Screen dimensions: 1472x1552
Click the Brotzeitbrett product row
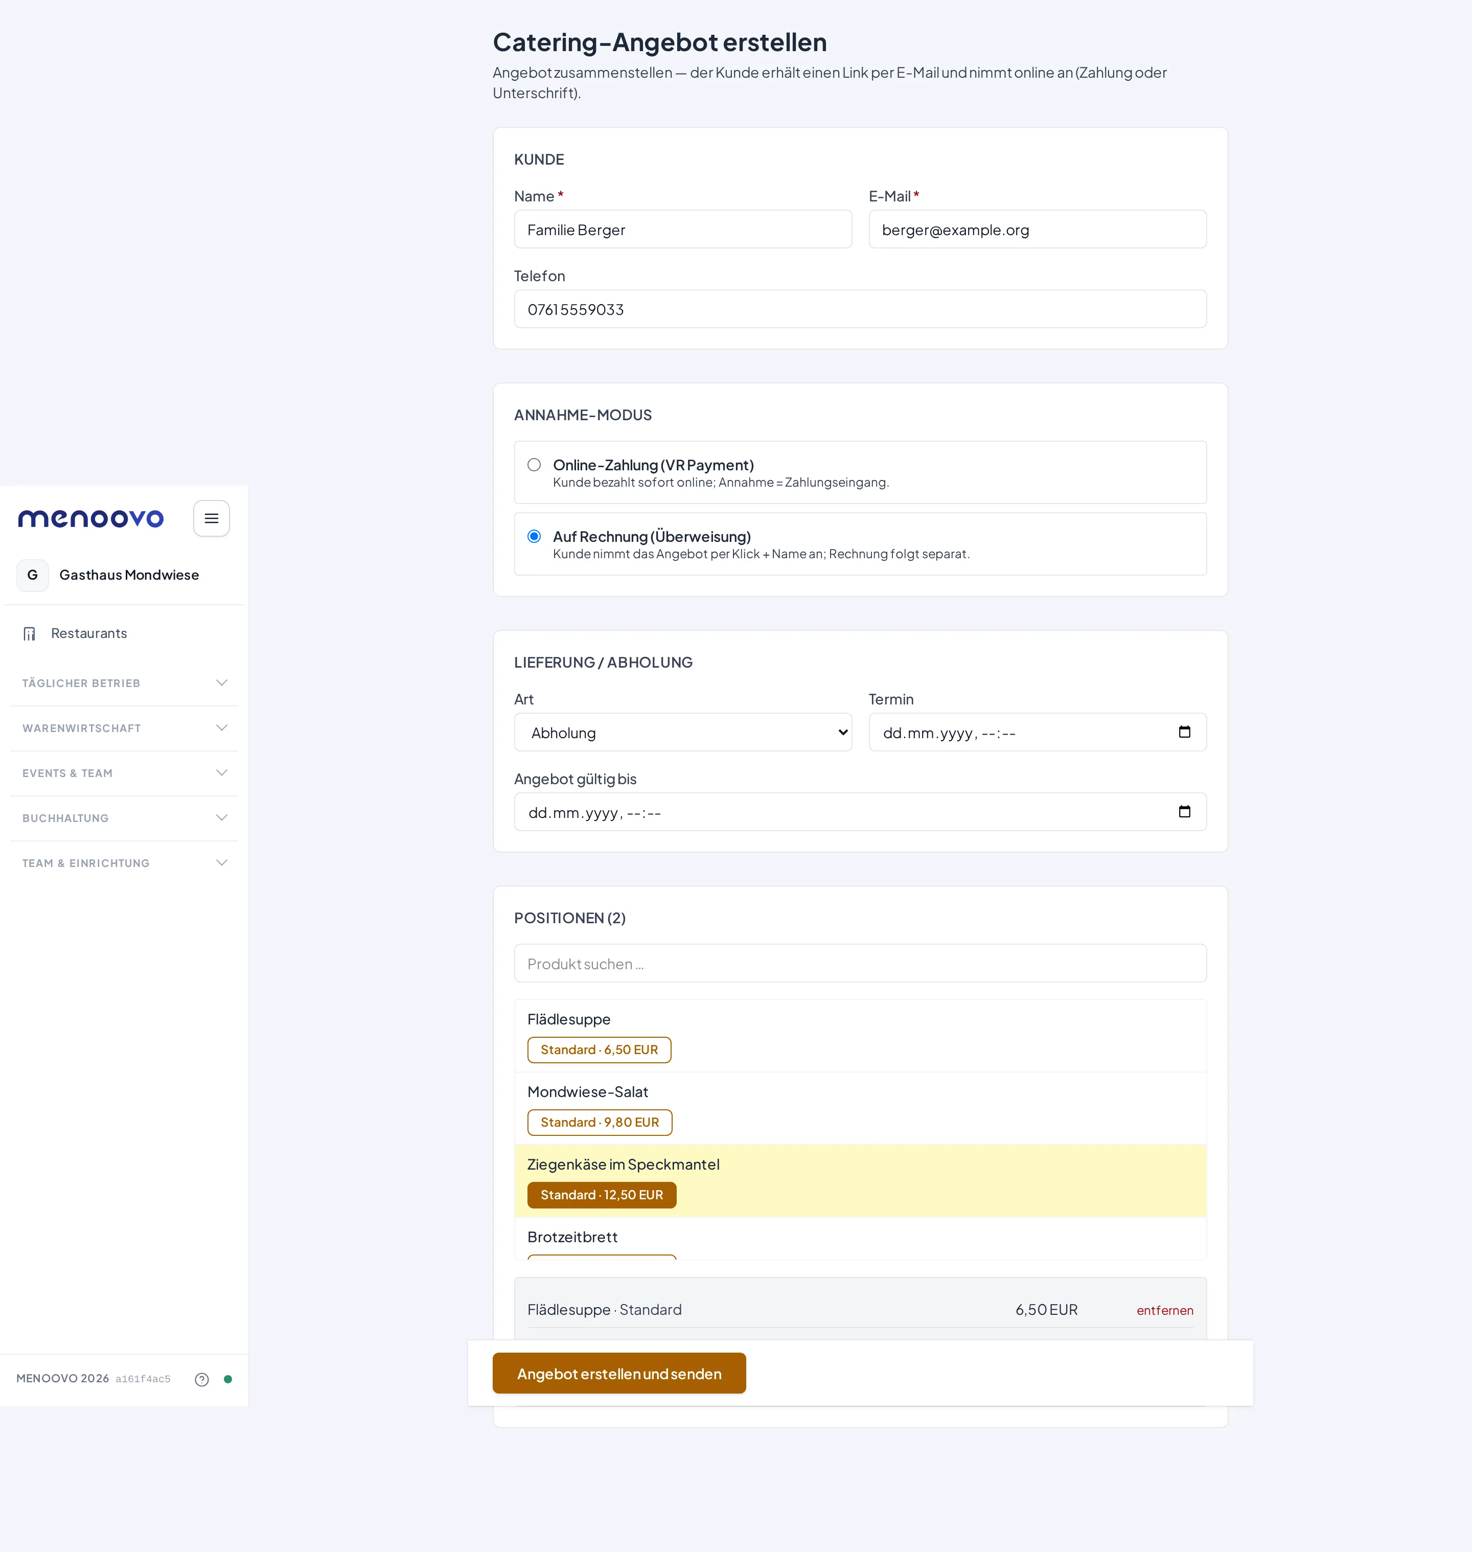click(x=860, y=1239)
